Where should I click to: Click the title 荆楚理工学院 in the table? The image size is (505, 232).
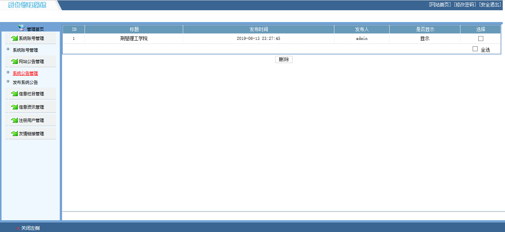pyautogui.click(x=134, y=38)
